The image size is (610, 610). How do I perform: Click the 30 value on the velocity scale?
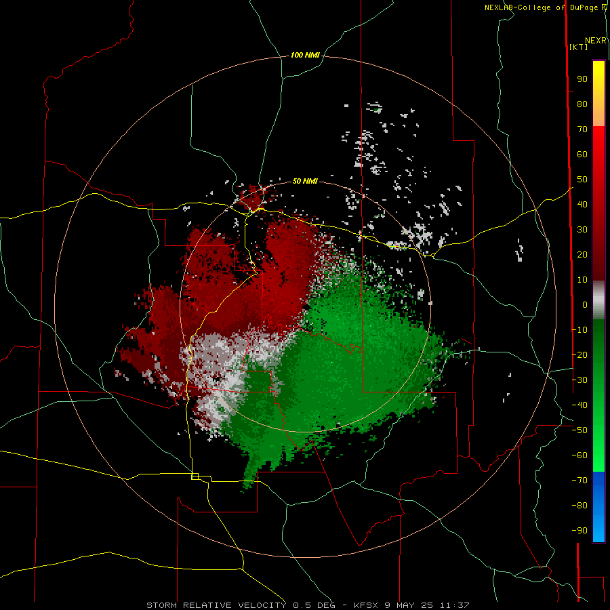(x=582, y=230)
